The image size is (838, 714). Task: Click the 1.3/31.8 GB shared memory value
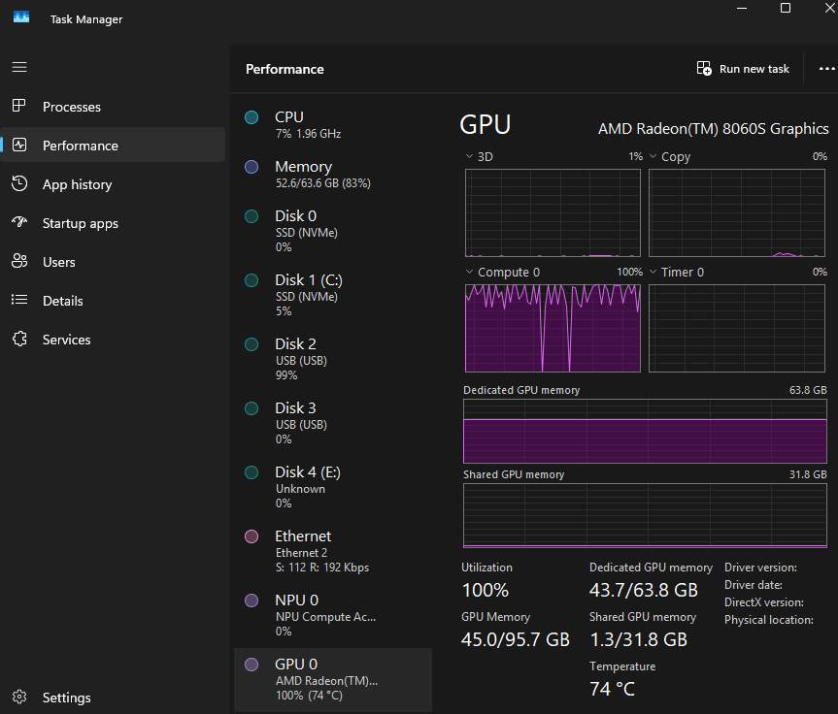(638, 639)
